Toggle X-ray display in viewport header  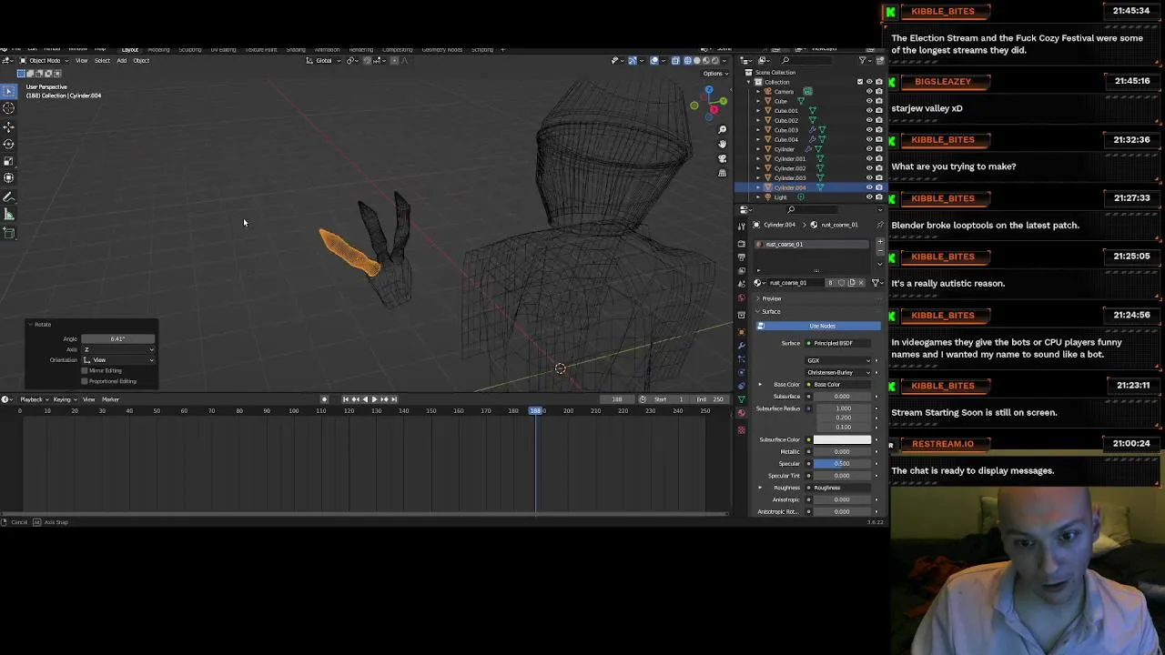675,61
